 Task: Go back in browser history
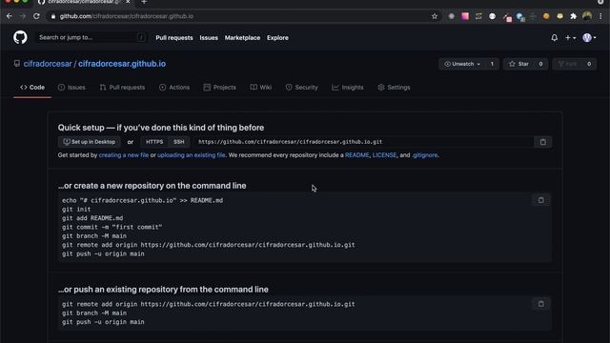(10, 16)
